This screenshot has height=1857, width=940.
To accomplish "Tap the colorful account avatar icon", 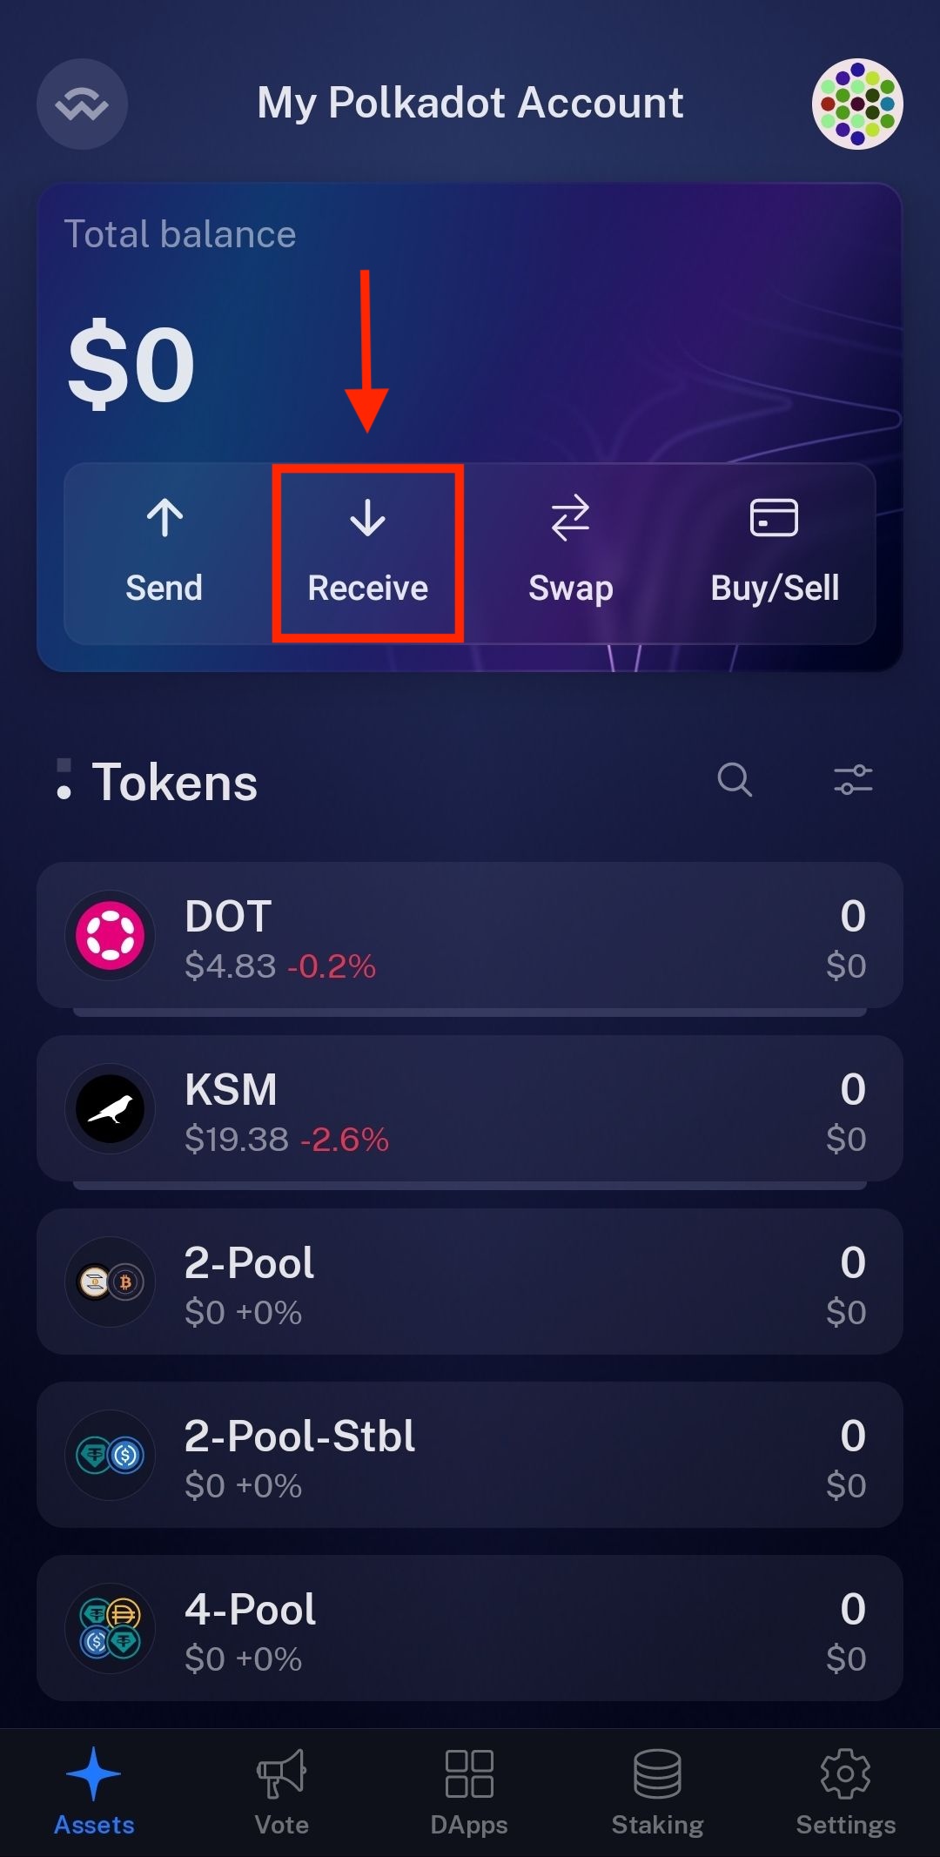I will click(857, 104).
